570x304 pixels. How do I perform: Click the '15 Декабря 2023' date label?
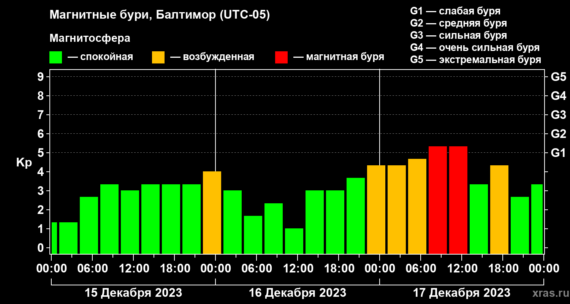tap(133, 293)
